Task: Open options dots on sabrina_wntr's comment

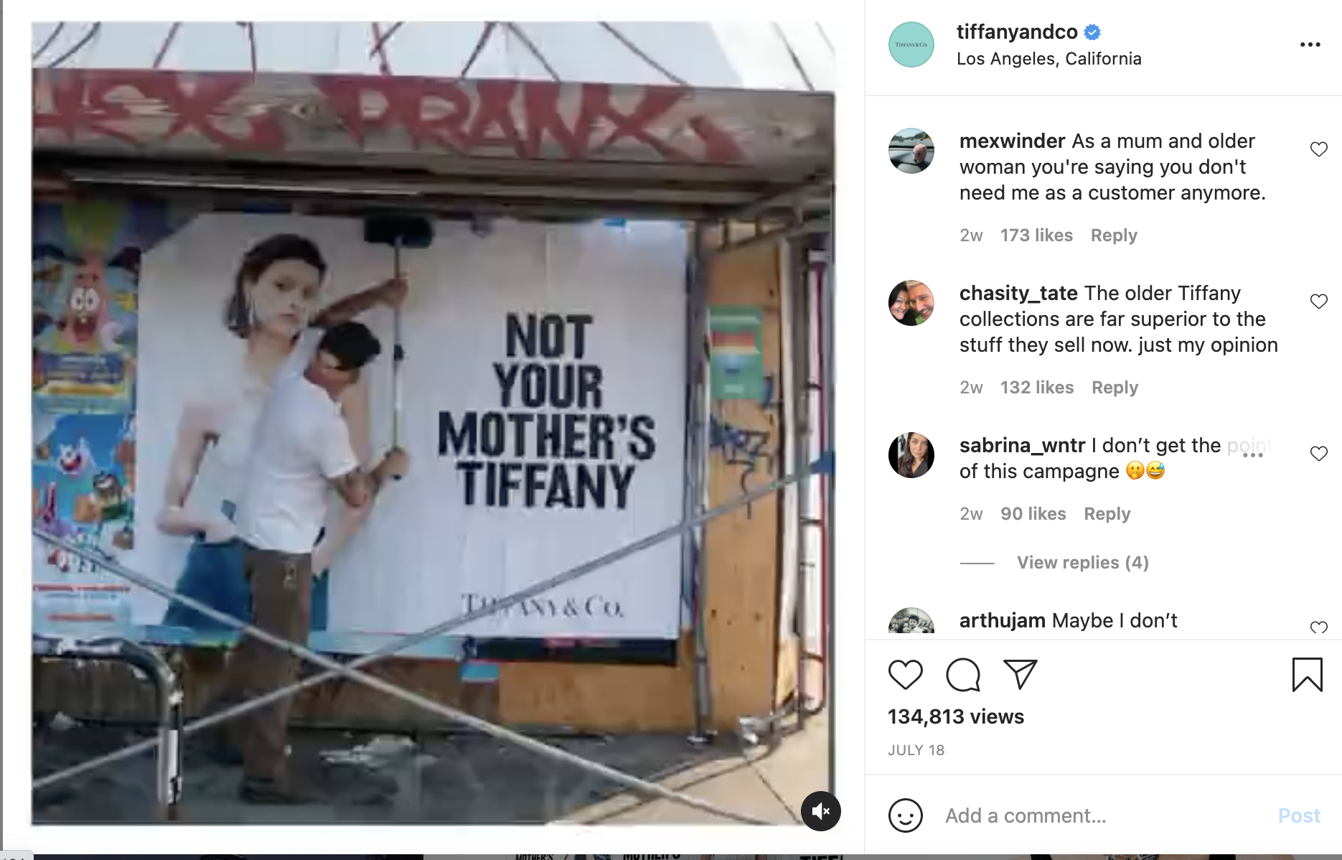Action: [1252, 455]
